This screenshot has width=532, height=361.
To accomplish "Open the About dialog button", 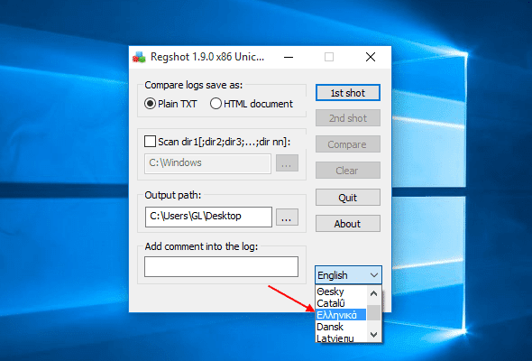I will pos(348,224).
